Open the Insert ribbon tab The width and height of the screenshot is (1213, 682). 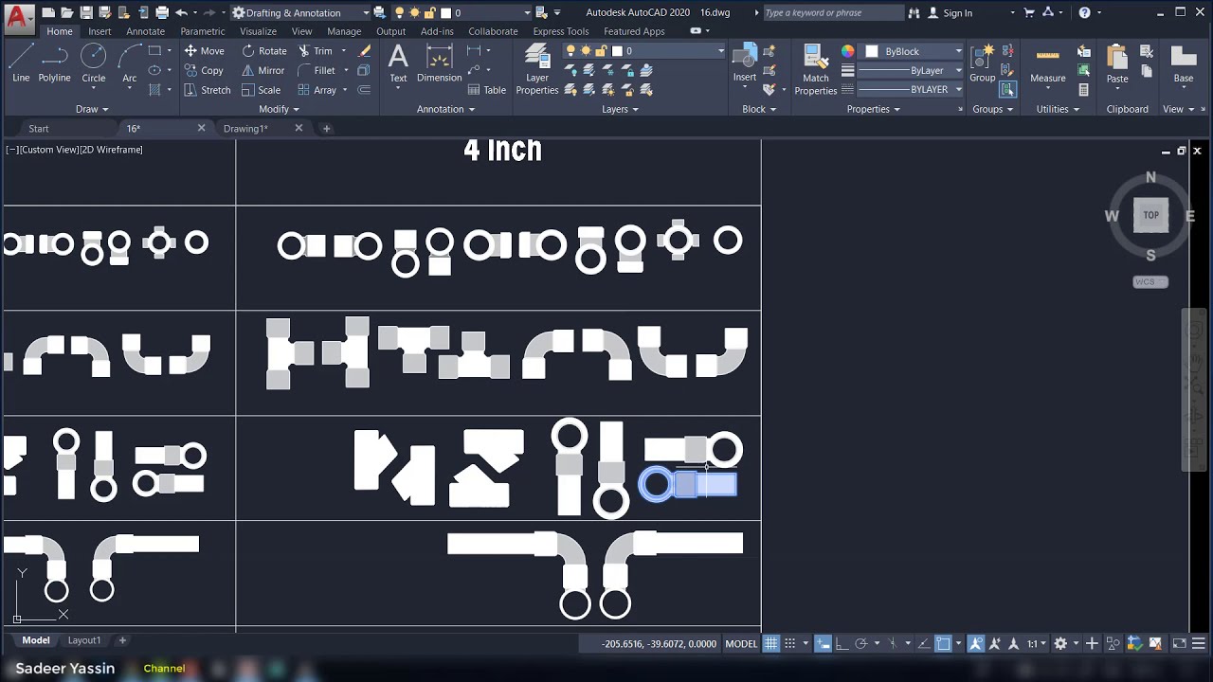click(100, 31)
